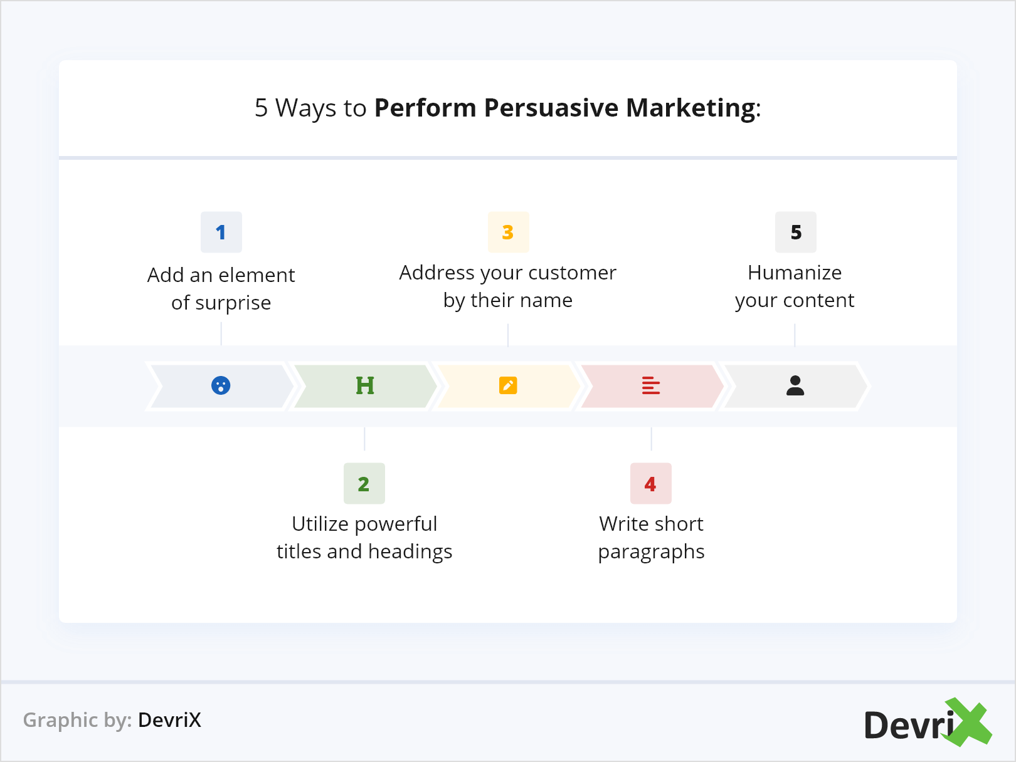Select the red number 4 badge

point(650,484)
